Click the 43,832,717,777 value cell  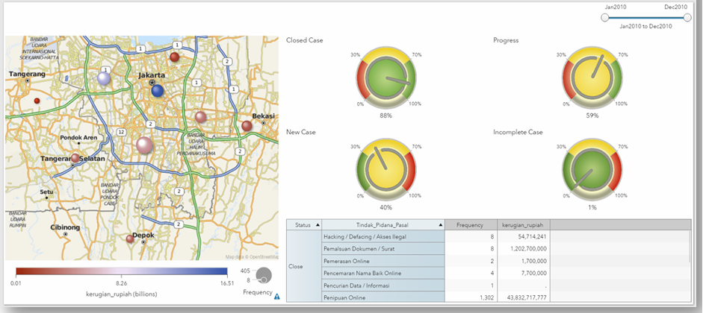tap(524, 297)
